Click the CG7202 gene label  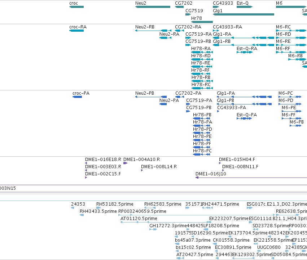coord(184,3)
